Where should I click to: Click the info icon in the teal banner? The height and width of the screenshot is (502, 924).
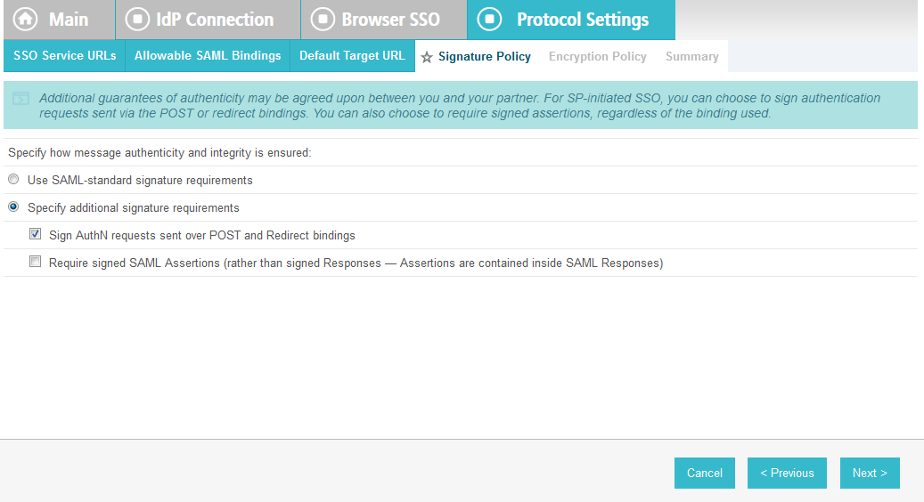point(21,98)
